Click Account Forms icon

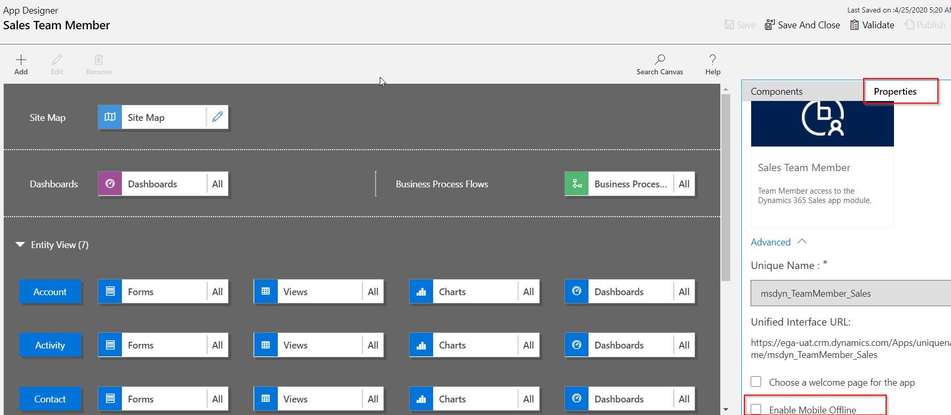(x=110, y=291)
